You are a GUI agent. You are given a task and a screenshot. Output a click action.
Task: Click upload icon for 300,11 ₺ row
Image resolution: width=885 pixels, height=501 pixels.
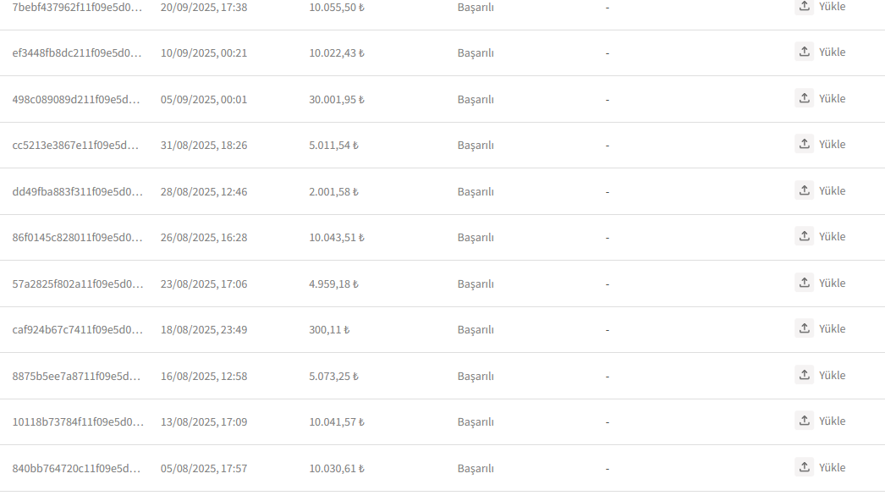click(x=805, y=328)
